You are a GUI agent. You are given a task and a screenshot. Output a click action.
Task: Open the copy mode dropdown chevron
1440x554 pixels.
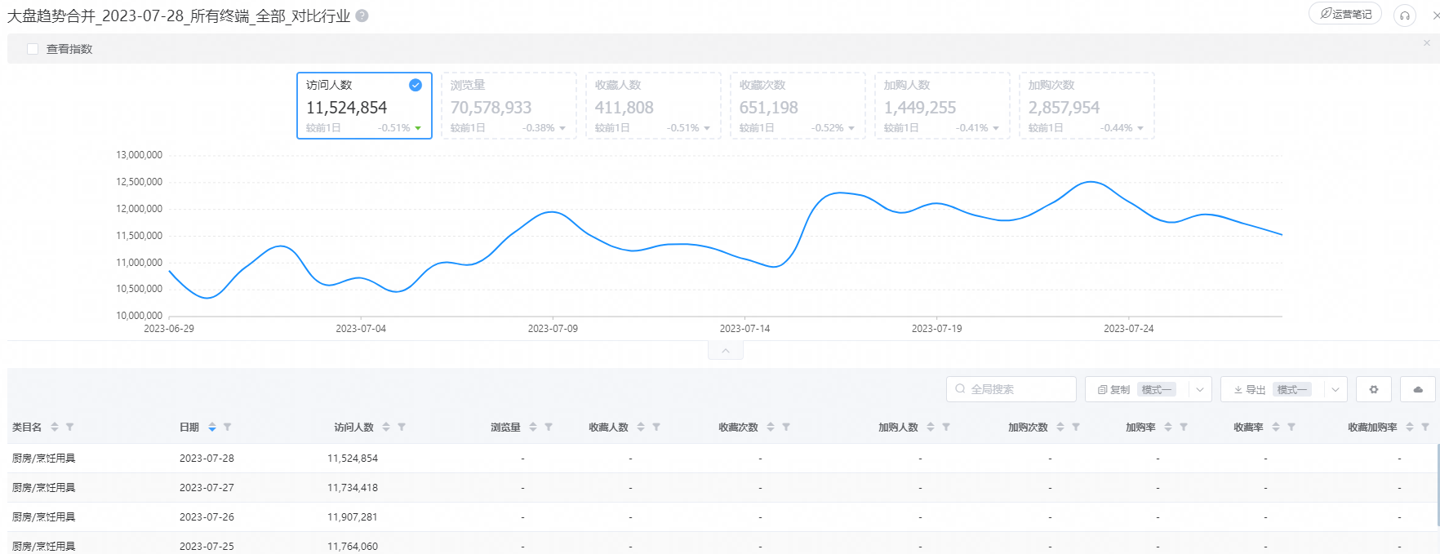pyautogui.click(x=1200, y=389)
